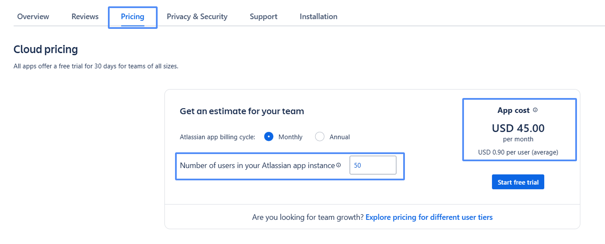Image resolution: width=605 pixels, height=244 pixels.
Task: Click the USD 0.90 per user average text
Action: click(518, 152)
